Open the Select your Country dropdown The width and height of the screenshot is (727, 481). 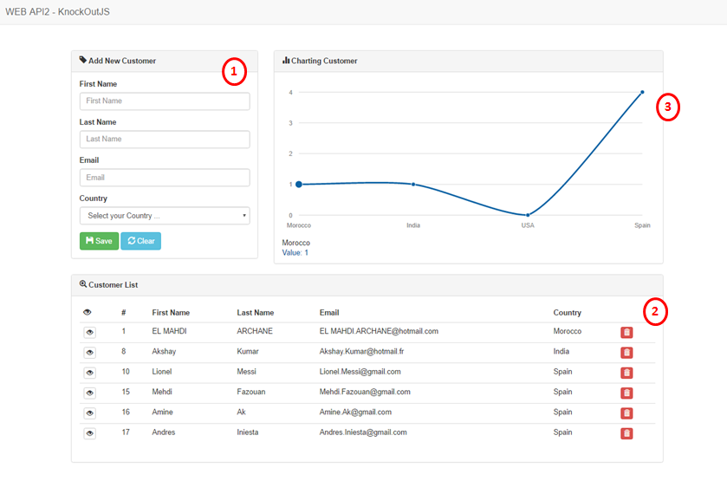[165, 216]
